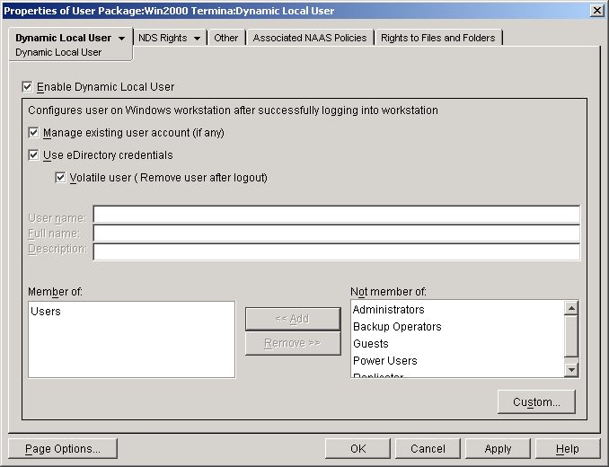Uncheck Enable Dynamic Local User checkbox

coord(27,86)
